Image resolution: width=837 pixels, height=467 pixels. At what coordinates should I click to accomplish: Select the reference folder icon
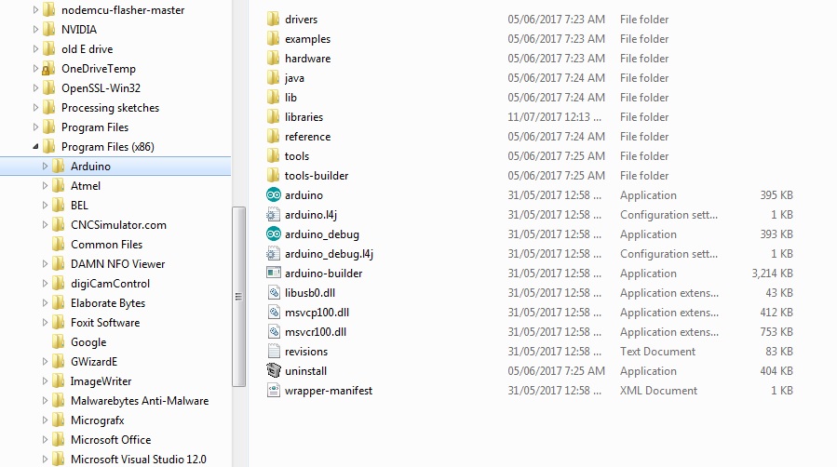click(273, 137)
